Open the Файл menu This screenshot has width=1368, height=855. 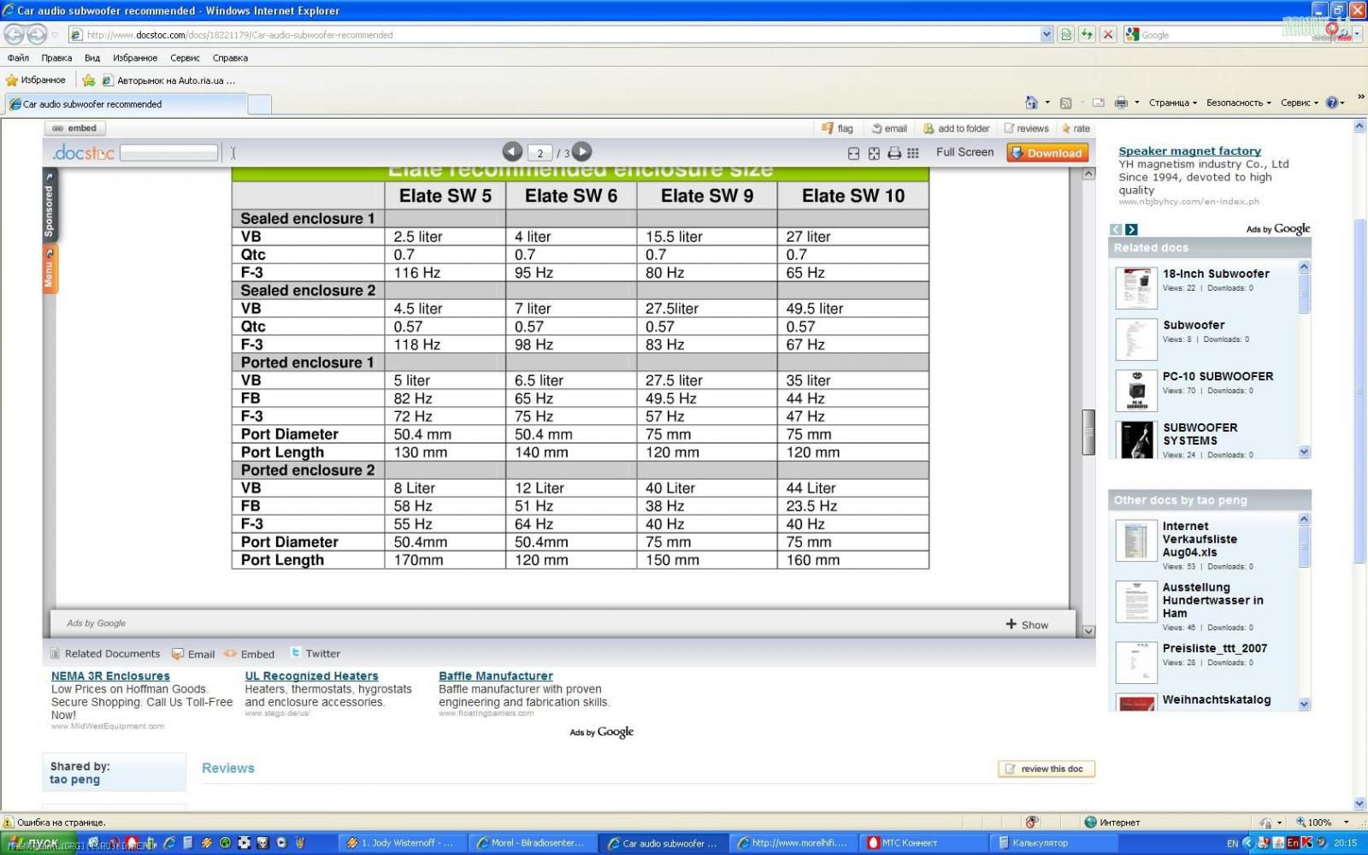[x=18, y=58]
